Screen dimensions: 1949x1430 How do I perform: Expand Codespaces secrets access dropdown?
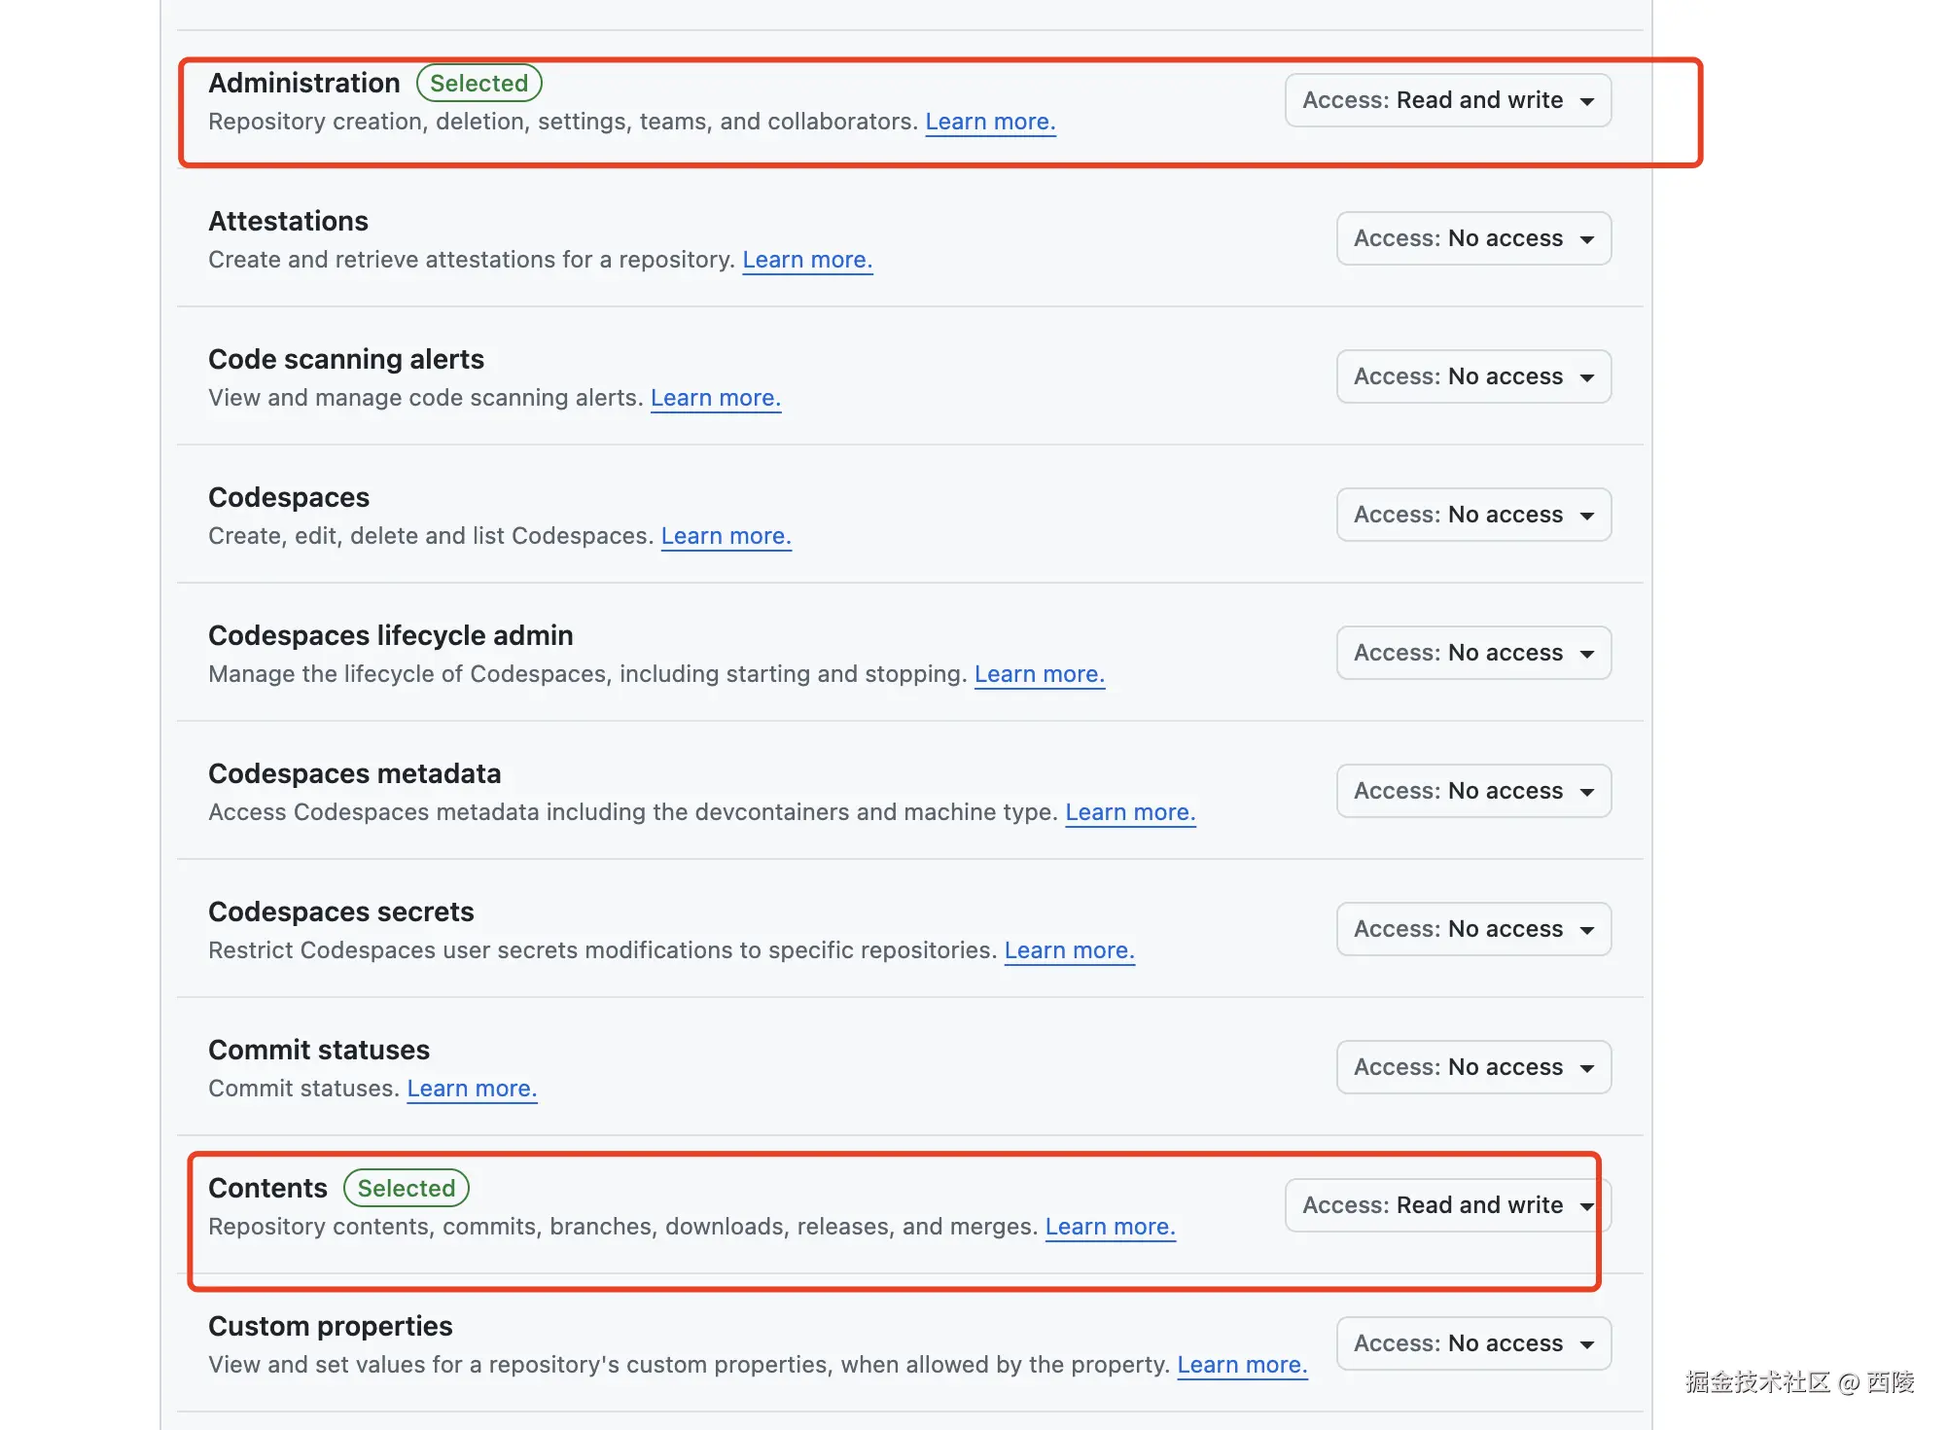coord(1472,929)
